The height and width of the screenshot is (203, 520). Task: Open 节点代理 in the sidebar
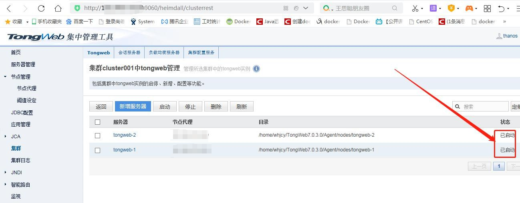pyautogui.click(x=26, y=88)
